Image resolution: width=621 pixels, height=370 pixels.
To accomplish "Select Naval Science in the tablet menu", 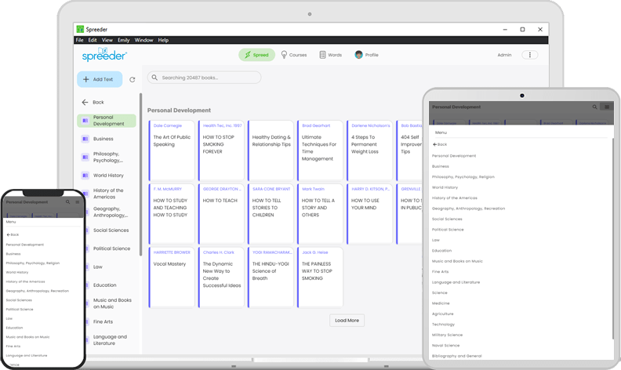I will click(x=445, y=346).
